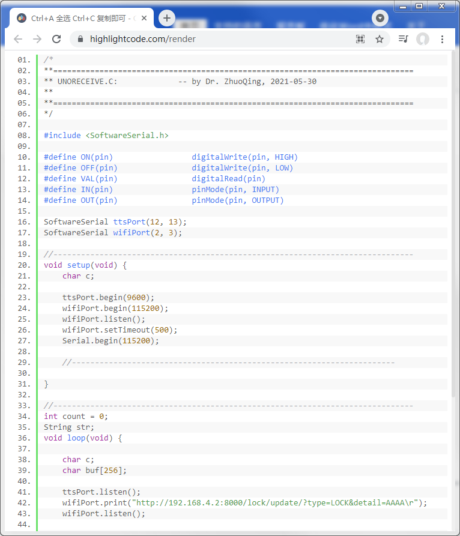Bookmark this page with the star icon
Viewport: 460px width, 536px height.
(x=380, y=39)
